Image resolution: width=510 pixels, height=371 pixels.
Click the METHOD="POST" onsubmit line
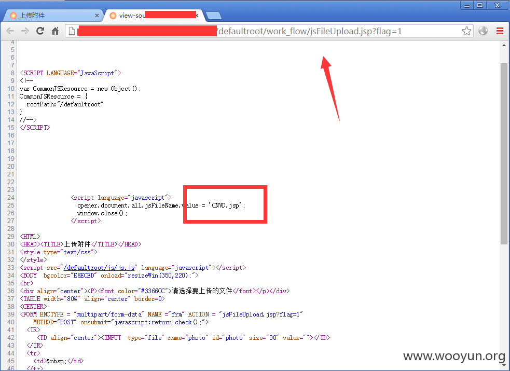click(x=121, y=322)
